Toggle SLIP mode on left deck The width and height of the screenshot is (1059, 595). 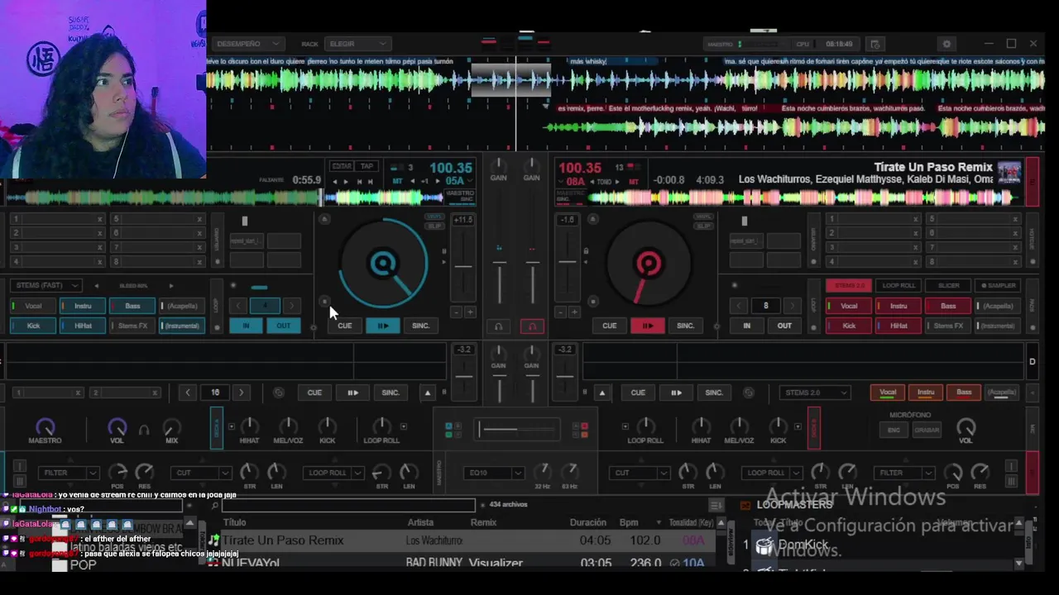click(x=434, y=226)
